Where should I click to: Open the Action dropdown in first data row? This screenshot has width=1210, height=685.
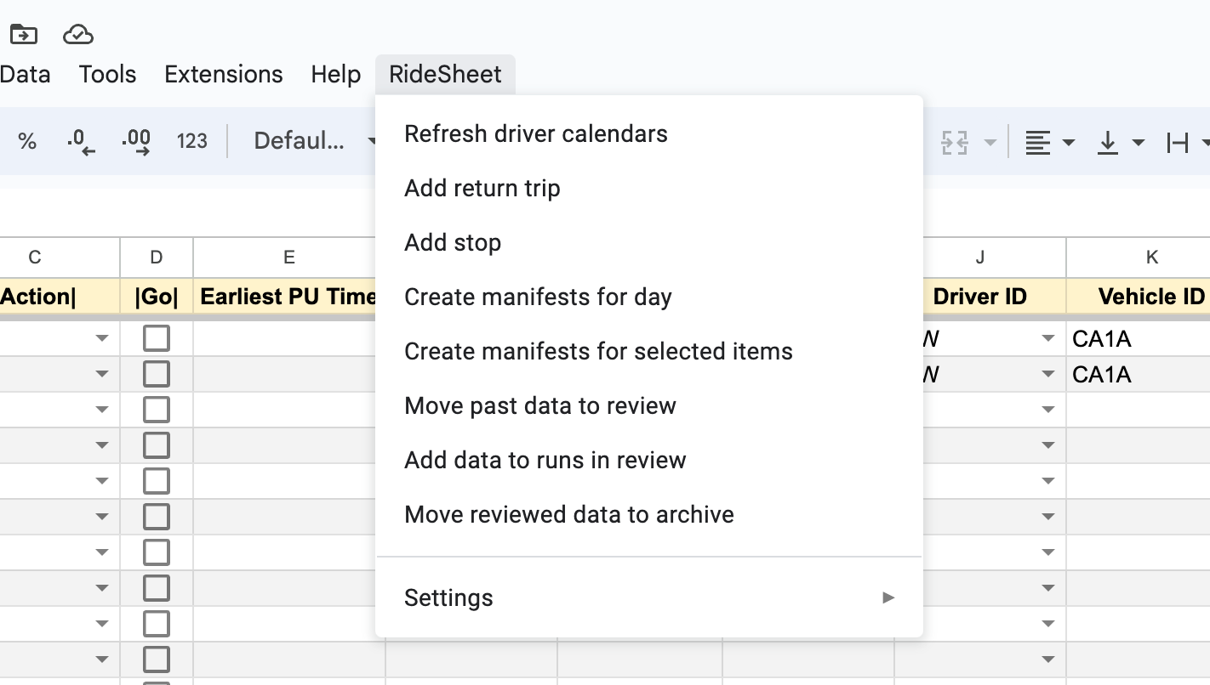coord(102,338)
